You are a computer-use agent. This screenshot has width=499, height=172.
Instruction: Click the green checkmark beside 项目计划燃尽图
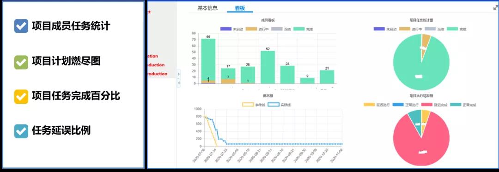pos(21,62)
